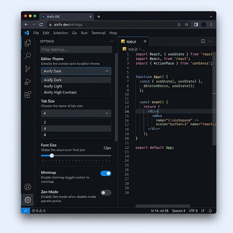Enable the Zen Mode switch
233x233 pixels.
[x=106, y=193]
